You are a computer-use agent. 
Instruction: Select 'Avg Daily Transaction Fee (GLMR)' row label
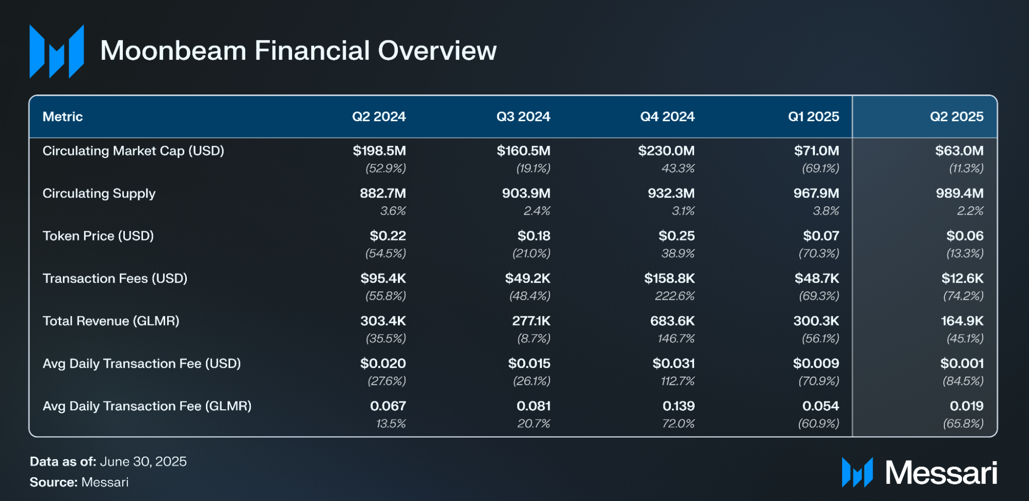click(147, 406)
